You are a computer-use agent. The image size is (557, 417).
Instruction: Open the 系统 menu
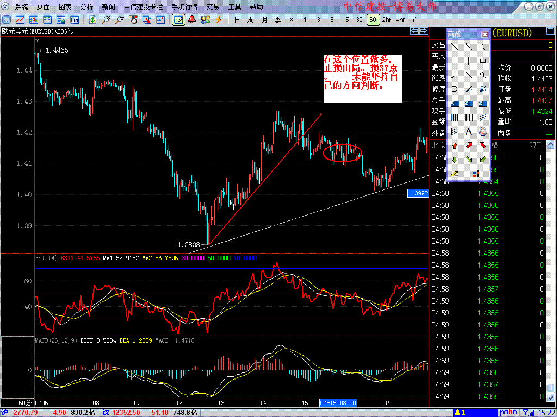[22, 7]
